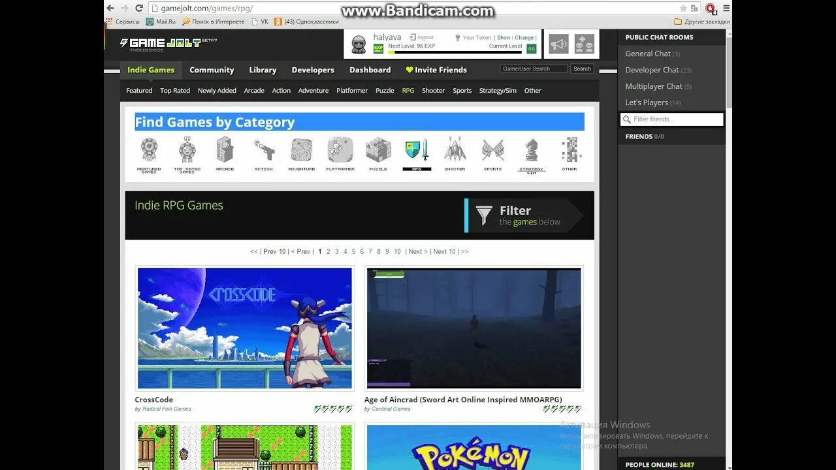Click the red extension icon in toolbar
The image size is (836, 470).
(x=710, y=8)
